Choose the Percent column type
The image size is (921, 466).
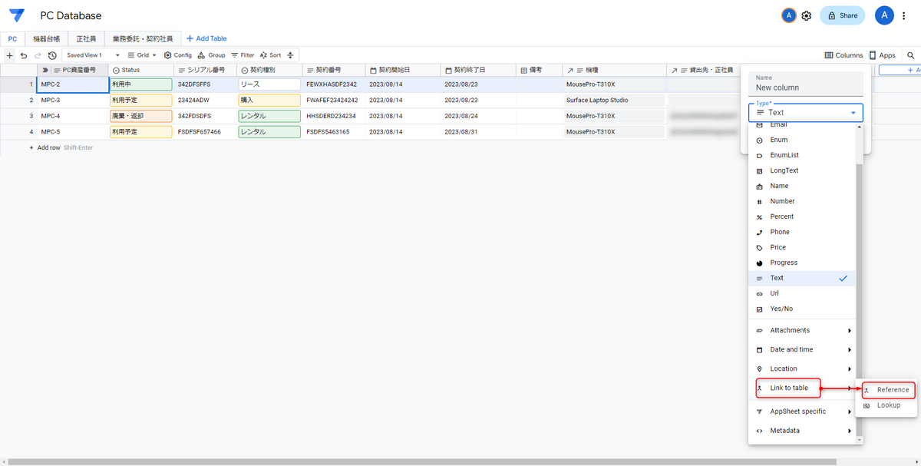tap(803, 216)
